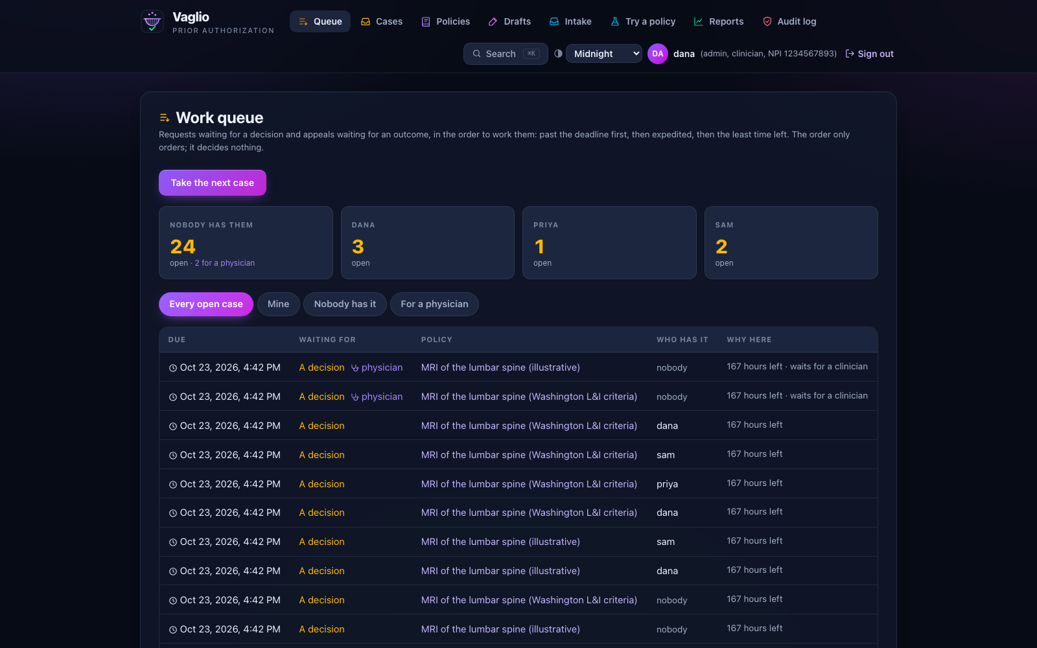1037x648 pixels.
Task: Click the Try a policy nav label
Action: [651, 21]
